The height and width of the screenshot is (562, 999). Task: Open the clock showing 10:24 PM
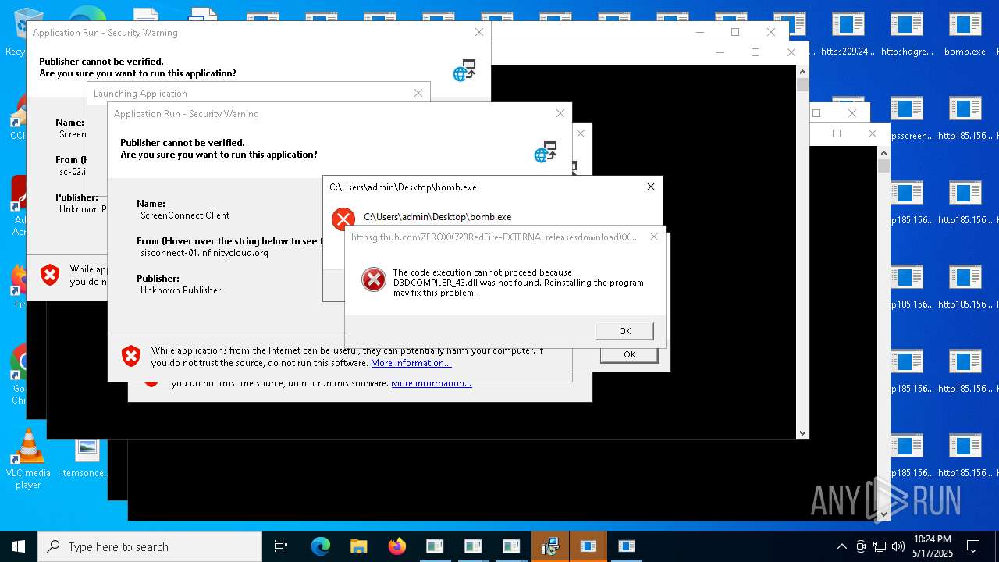(x=932, y=546)
